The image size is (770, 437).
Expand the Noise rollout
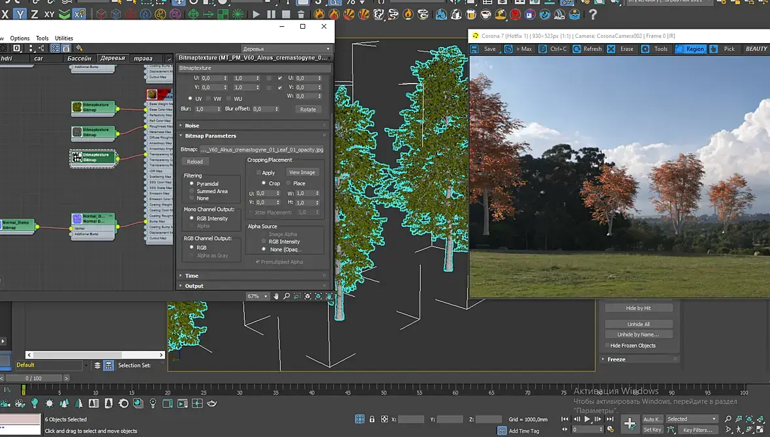click(192, 126)
